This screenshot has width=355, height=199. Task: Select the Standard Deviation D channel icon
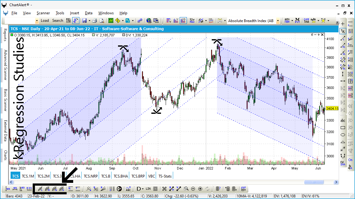(62, 189)
